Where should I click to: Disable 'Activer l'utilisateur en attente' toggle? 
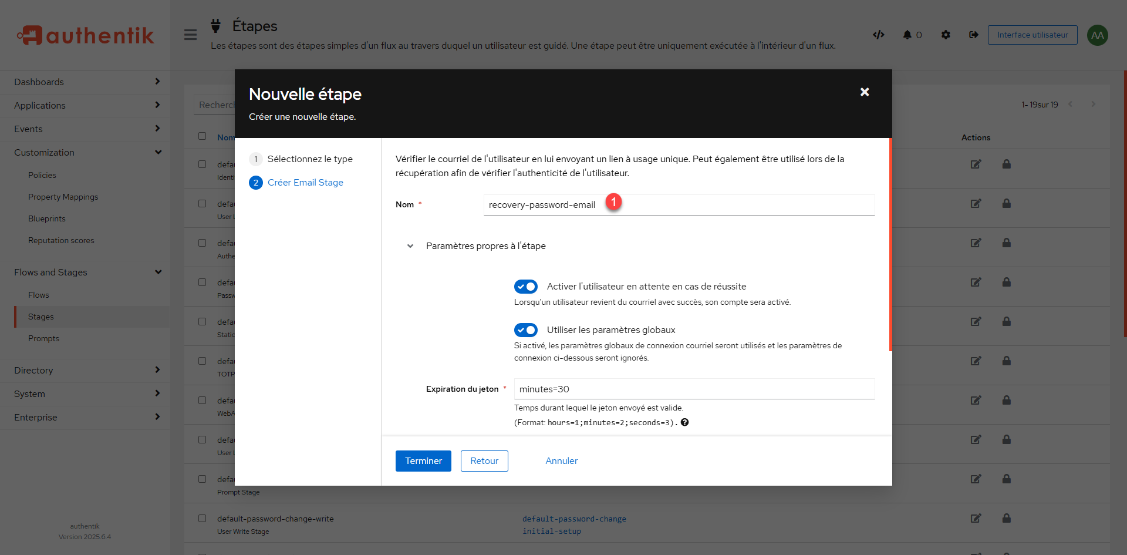tap(526, 287)
